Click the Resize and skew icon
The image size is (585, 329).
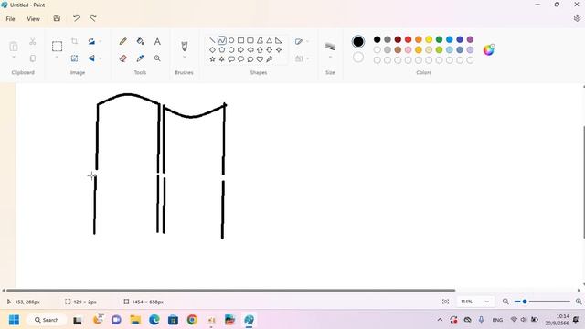75,58
